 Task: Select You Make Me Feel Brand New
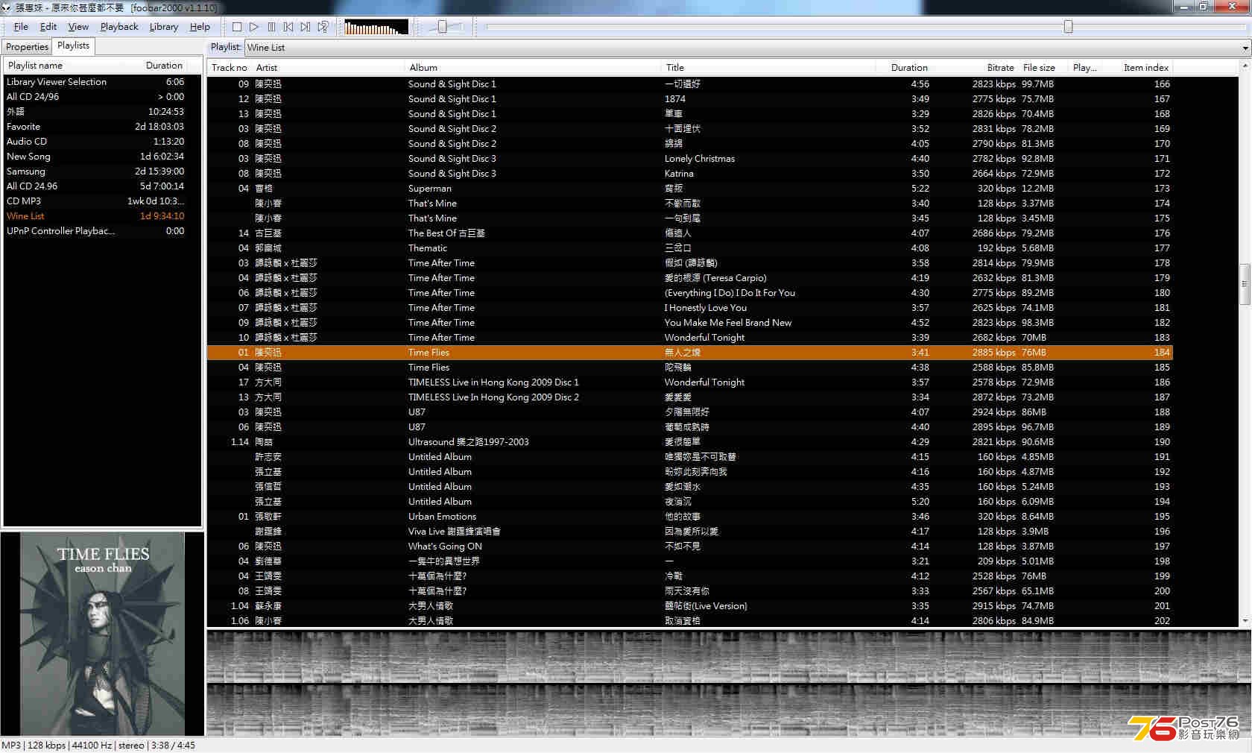(690, 323)
